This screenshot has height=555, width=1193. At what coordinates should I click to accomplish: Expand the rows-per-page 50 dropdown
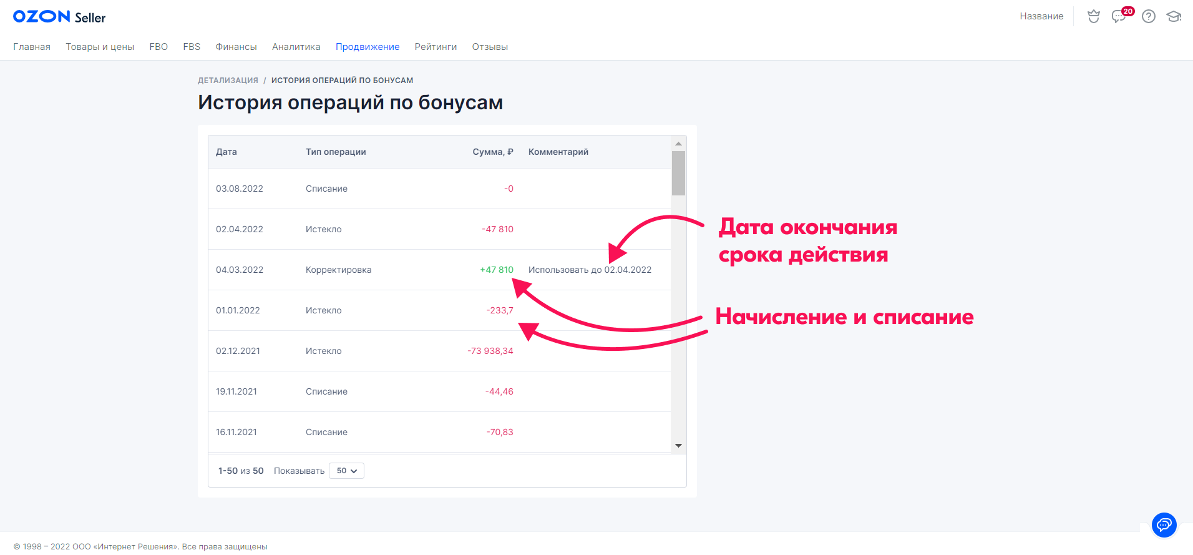click(346, 471)
